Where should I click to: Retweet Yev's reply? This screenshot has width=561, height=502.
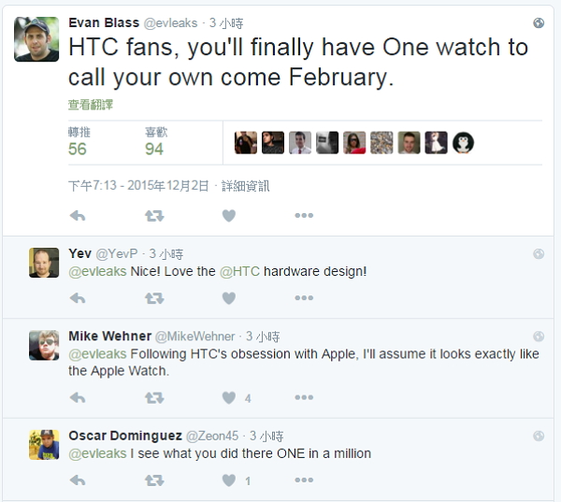153,299
